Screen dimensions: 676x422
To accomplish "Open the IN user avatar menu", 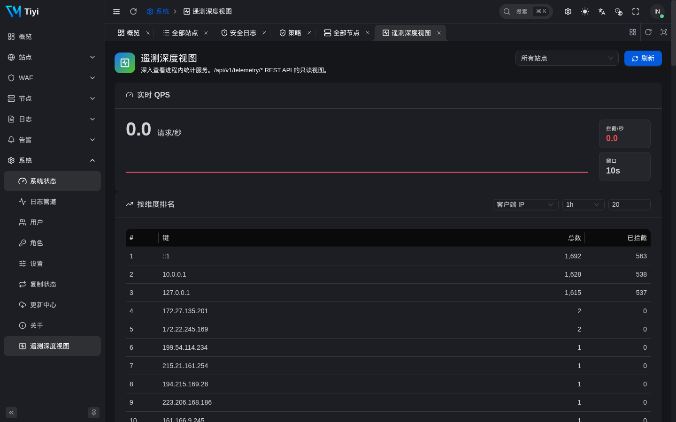I will click(x=657, y=11).
